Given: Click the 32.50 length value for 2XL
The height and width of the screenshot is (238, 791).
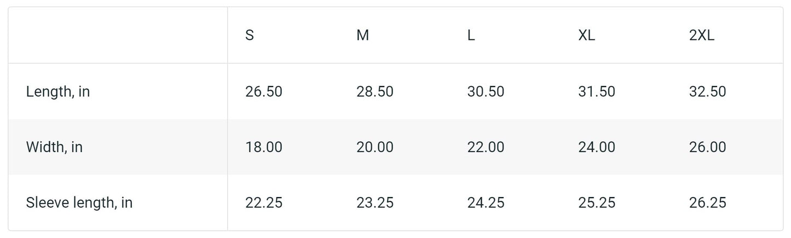Looking at the screenshot, I should pyautogui.click(x=707, y=91).
